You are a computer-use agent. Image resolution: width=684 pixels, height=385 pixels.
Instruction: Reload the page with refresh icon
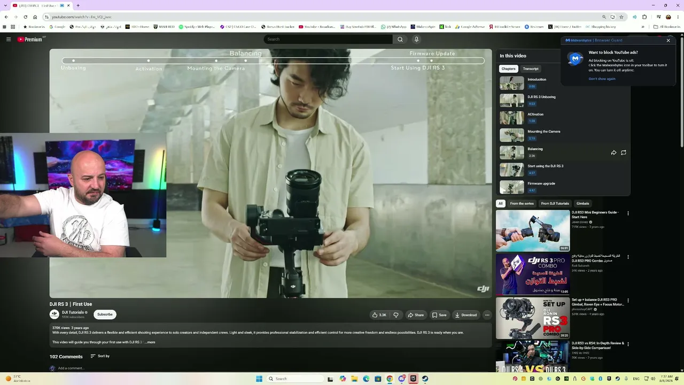point(25,17)
